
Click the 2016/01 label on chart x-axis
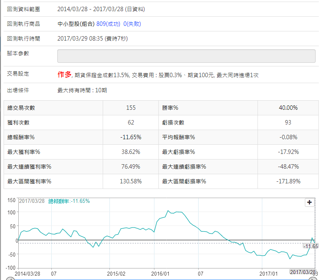tap(161, 274)
